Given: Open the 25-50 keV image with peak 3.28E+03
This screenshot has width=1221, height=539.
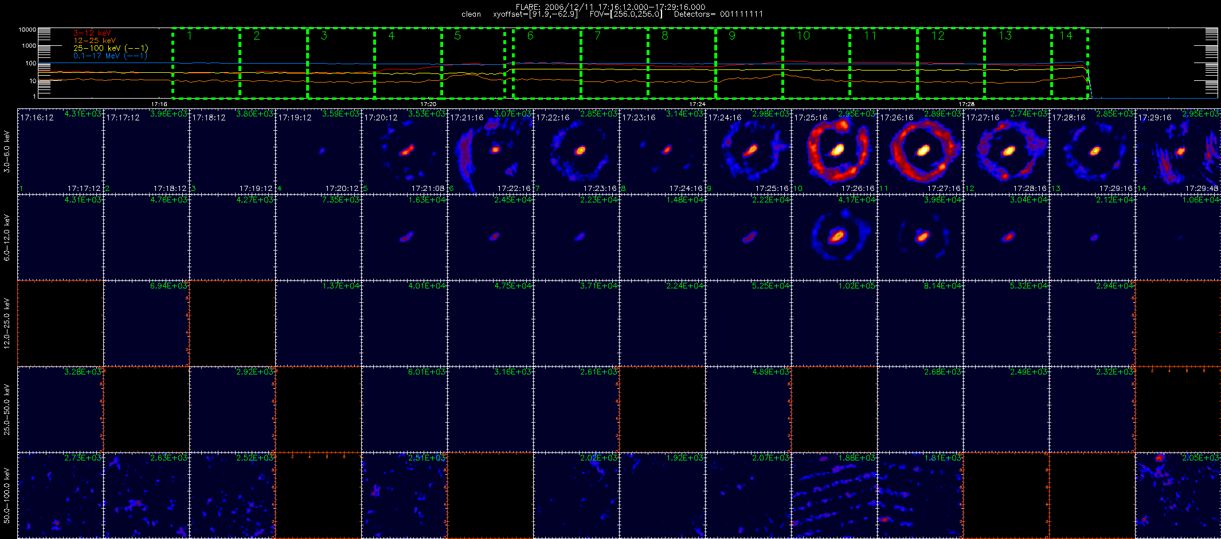Looking at the screenshot, I should 60,409.
